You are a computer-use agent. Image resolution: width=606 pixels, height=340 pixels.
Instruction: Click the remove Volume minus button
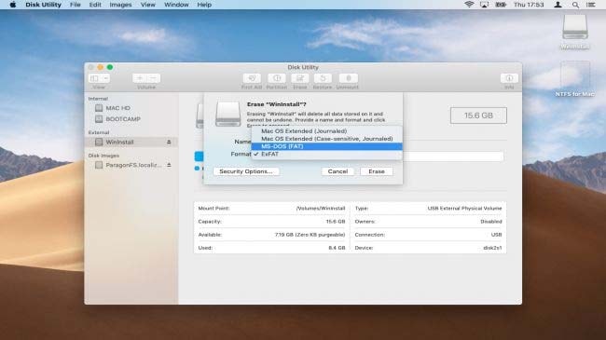point(154,78)
